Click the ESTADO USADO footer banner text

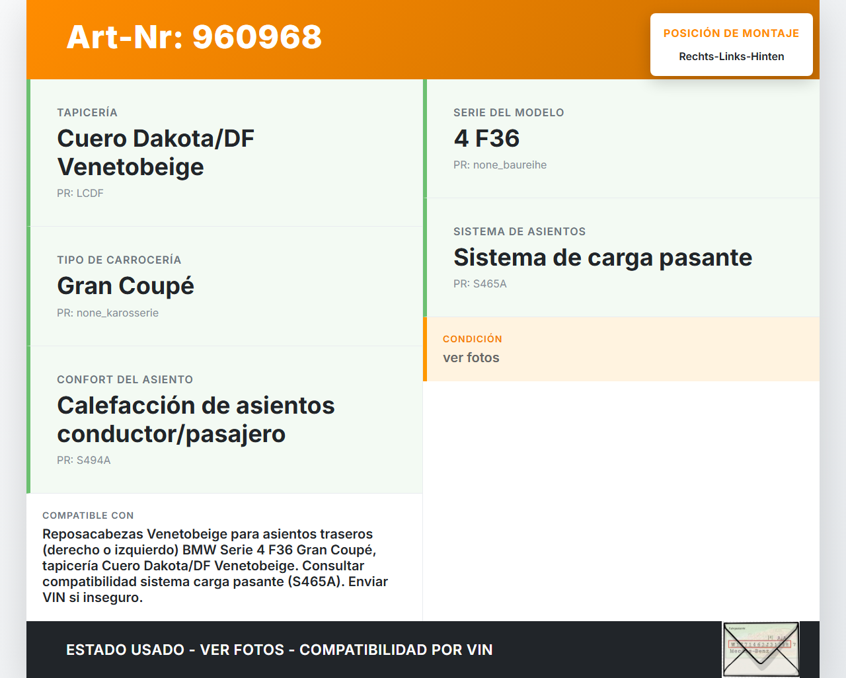(x=280, y=650)
